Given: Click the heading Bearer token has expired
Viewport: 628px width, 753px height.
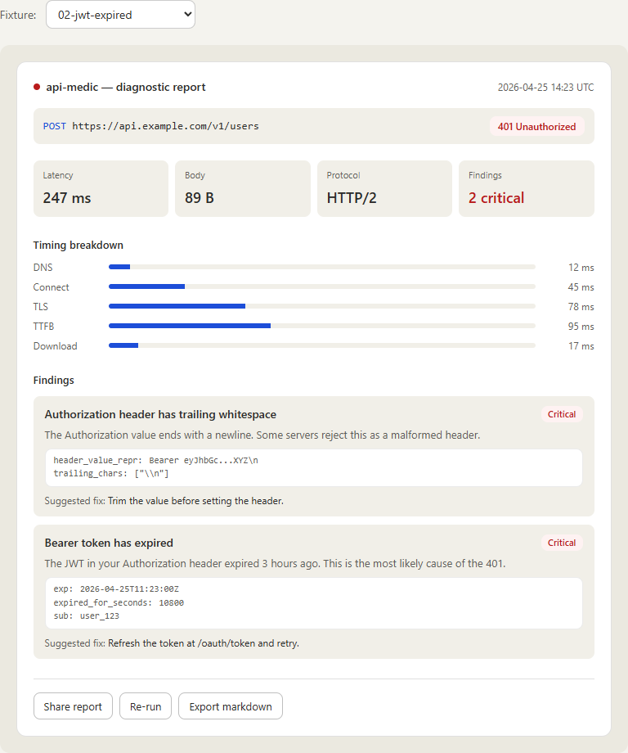Looking at the screenshot, I should (109, 543).
